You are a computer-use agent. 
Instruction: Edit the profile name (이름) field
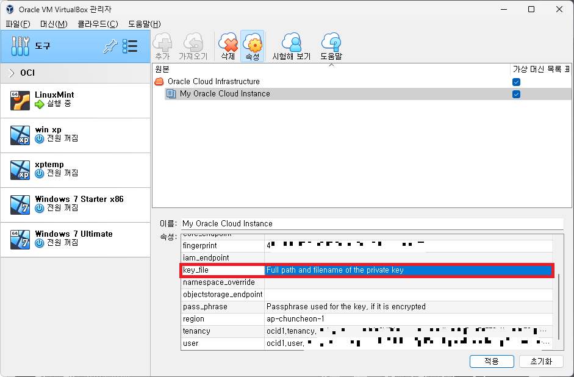point(372,224)
